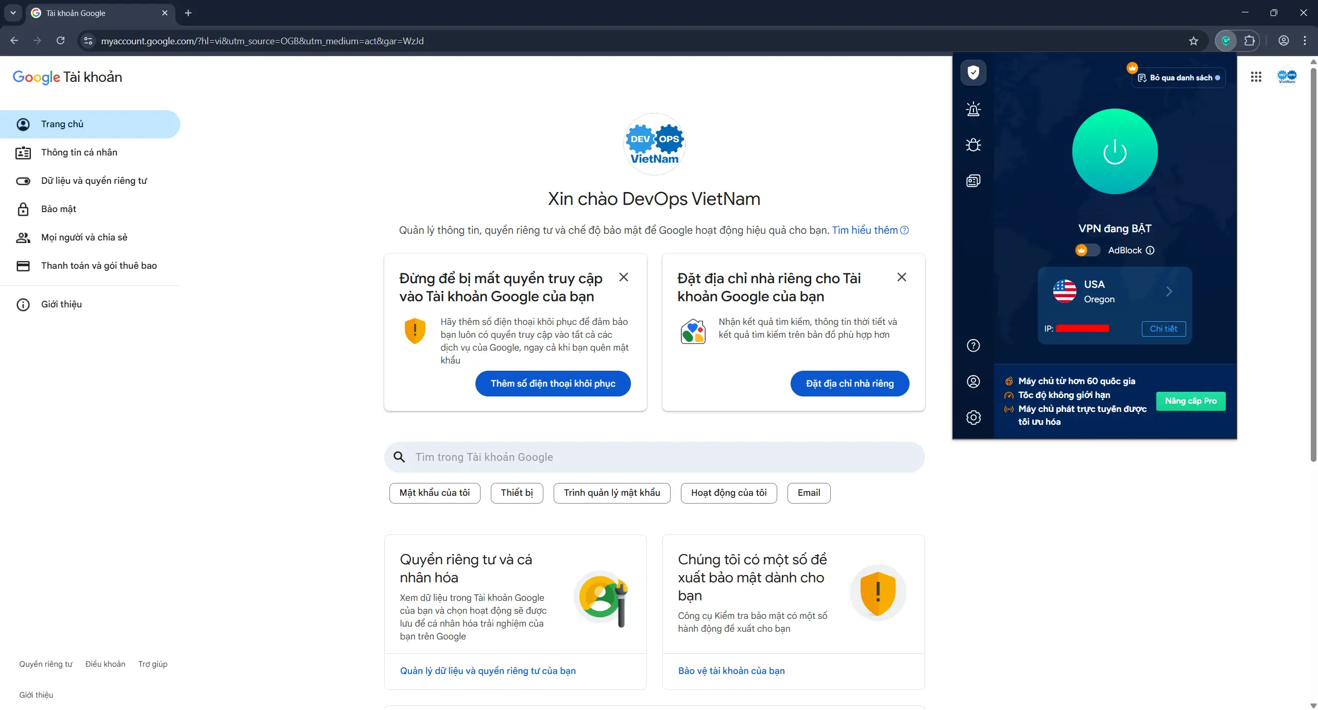Click Thêm số điện thoại khôi phục button

pos(553,384)
